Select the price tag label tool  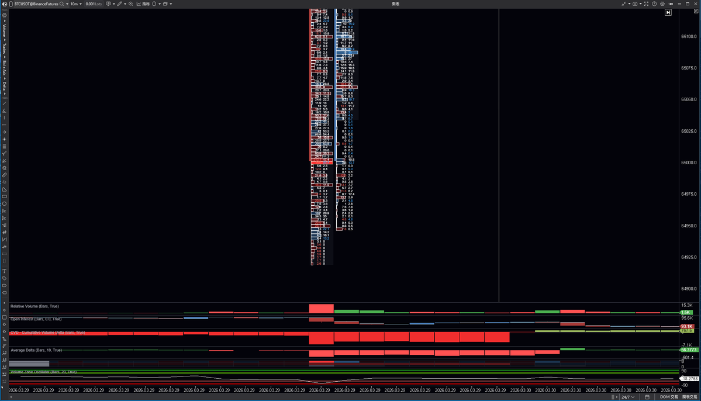pyautogui.click(x=5, y=278)
